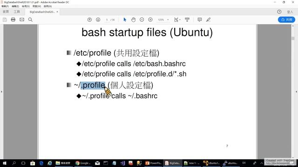The width and height of the screenshot is (298, 167).
Task: Open the Help question mark icon
Action: coord(279,12)
